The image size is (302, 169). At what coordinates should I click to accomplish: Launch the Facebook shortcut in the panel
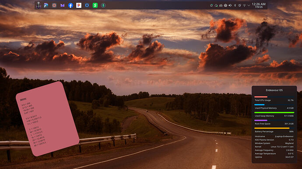click(x=70, y=5)
